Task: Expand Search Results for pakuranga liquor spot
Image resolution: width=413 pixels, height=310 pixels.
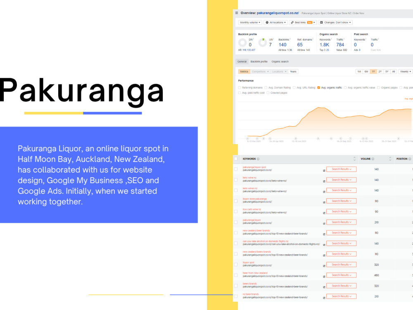Action: point(342,169)
